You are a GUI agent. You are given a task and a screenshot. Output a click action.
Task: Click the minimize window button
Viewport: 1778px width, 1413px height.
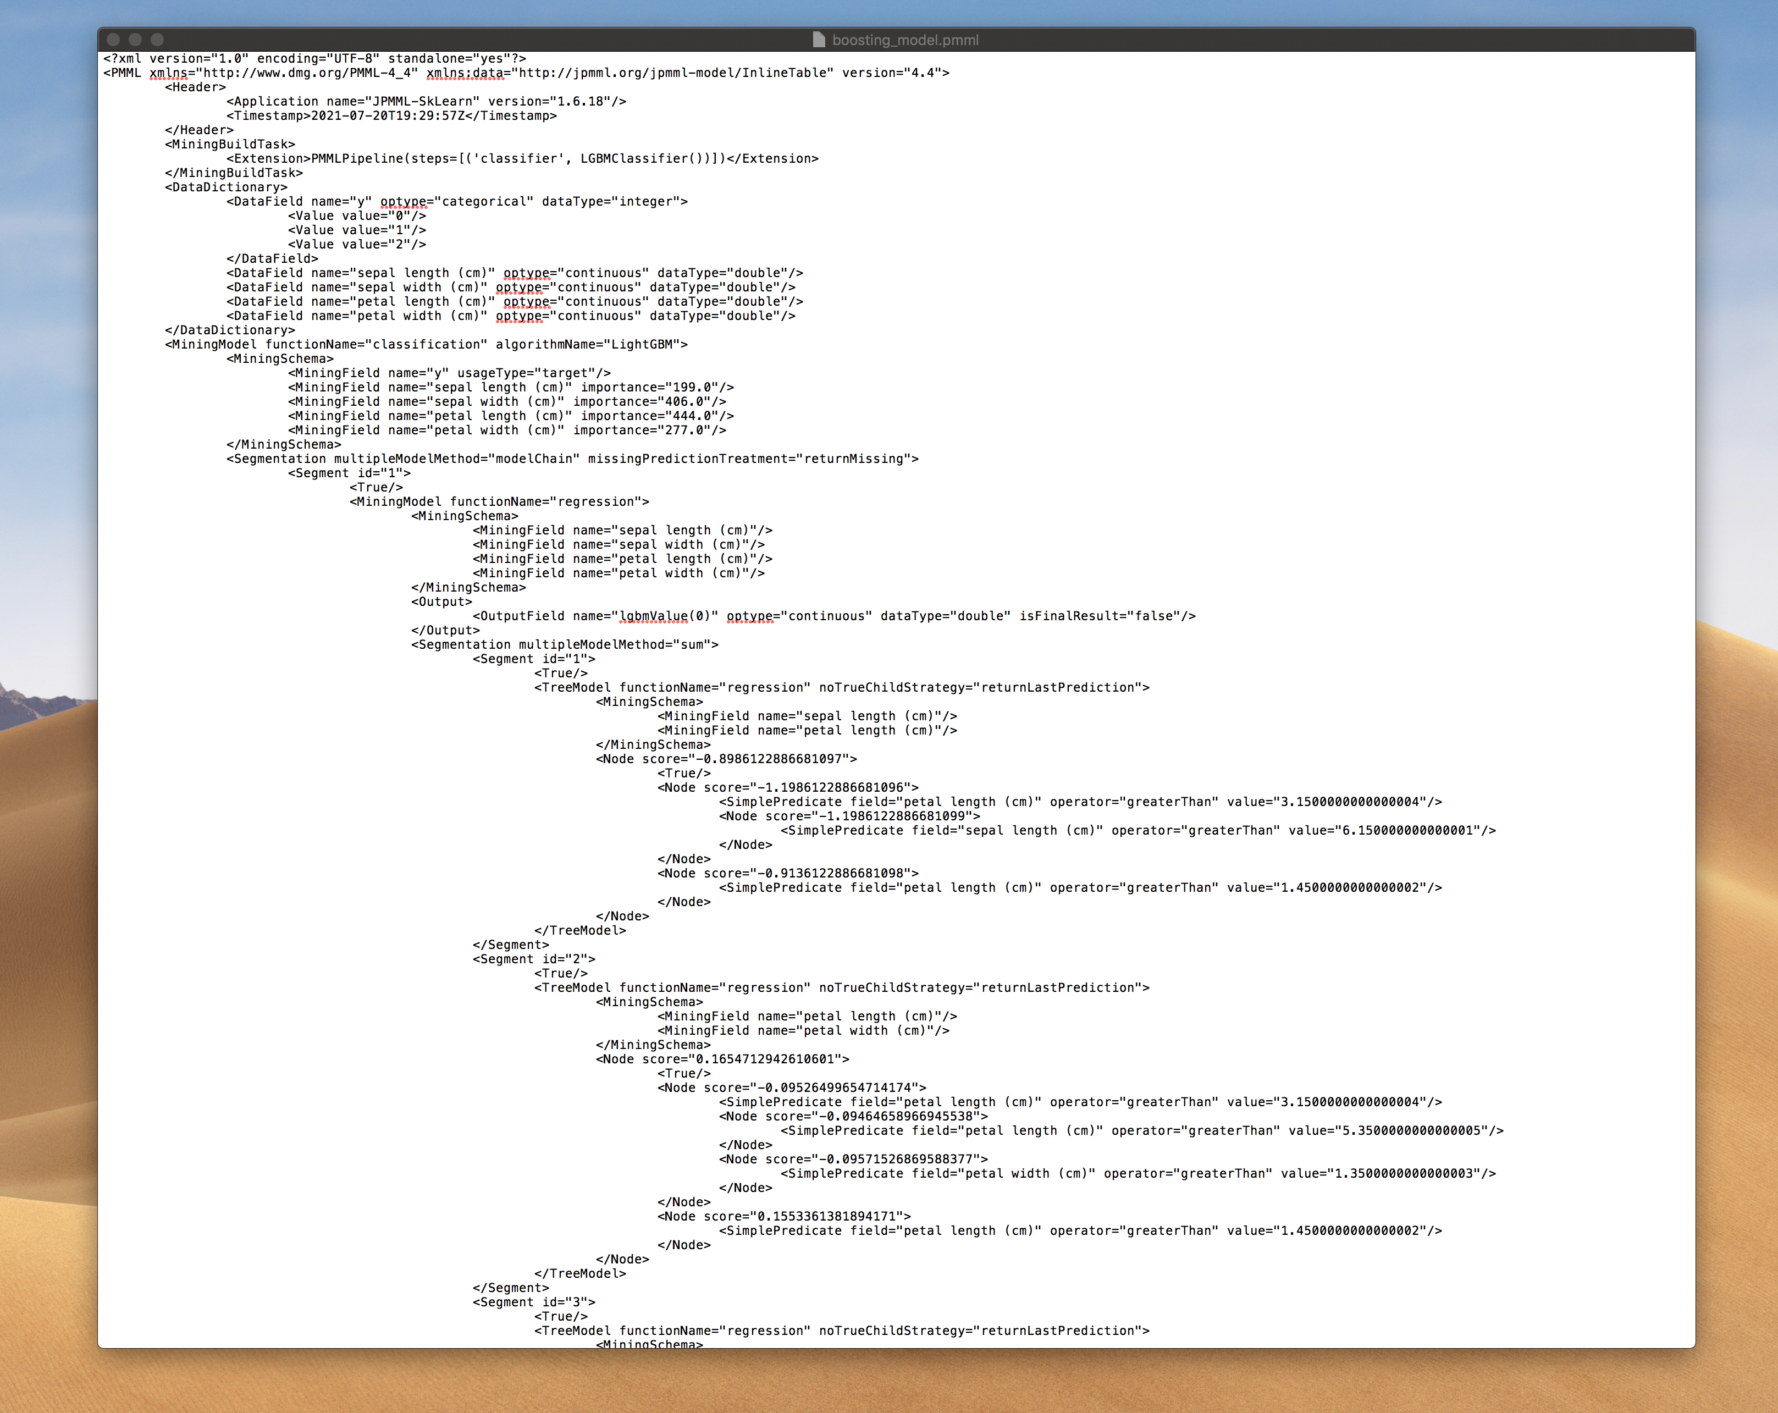pos(135,40)
